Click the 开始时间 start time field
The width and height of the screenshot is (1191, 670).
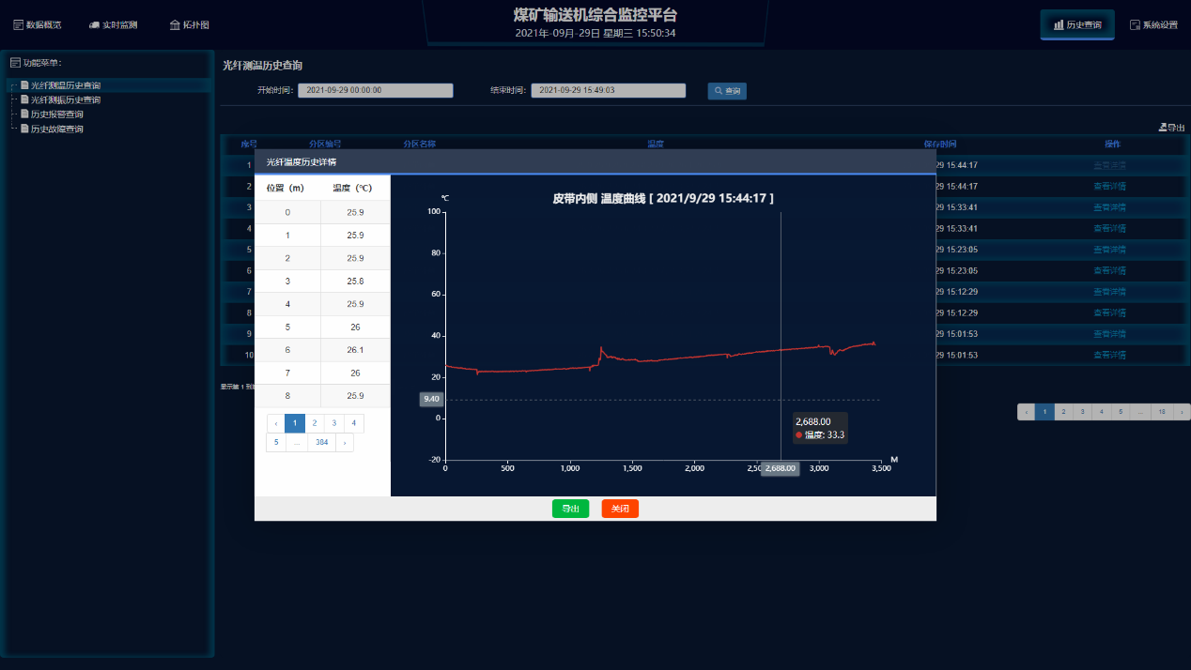point(376,91)
